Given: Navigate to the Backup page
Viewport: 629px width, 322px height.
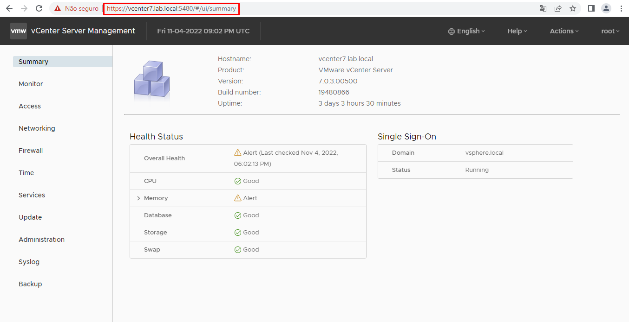Looking at the screenshot, I should pyautogui.click(x=30, y=284).
